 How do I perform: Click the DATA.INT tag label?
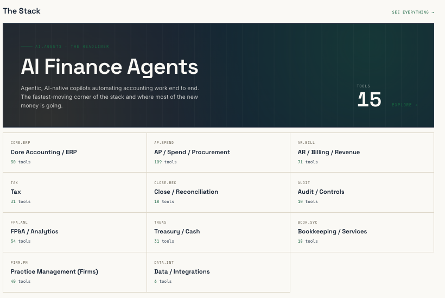pyautogui.click(x=164, y=263)
